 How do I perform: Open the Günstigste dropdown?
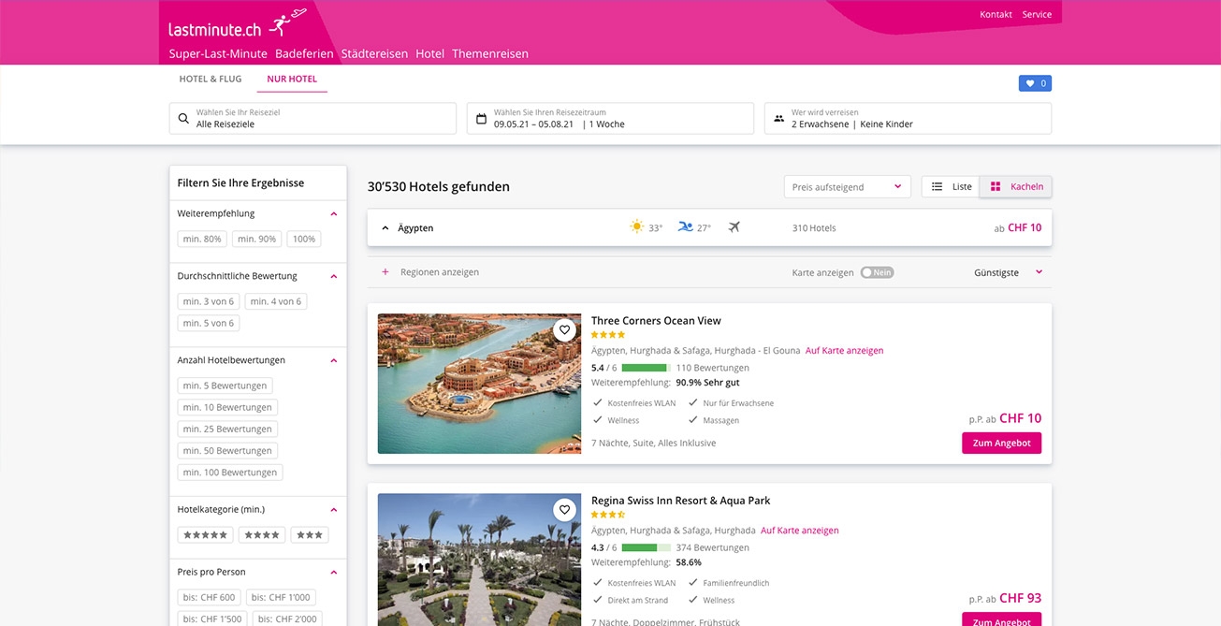(1008, 272)
